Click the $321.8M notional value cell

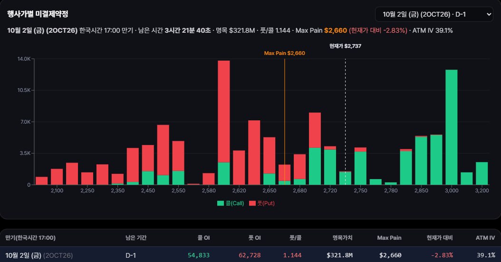pyautogui.click(x=340, y=255)
